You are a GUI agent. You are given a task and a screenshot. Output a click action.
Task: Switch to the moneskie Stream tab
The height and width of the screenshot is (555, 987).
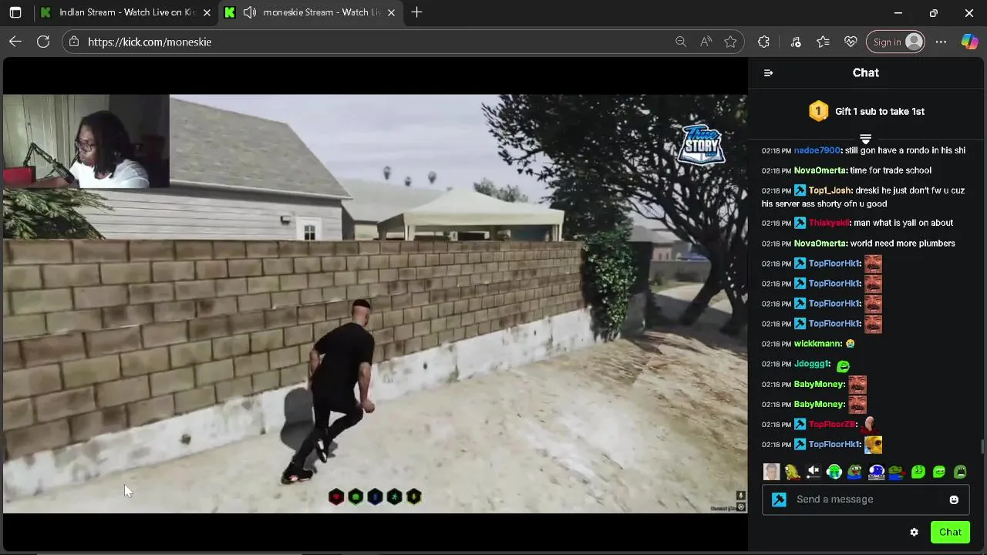click(x=312, y=12)
